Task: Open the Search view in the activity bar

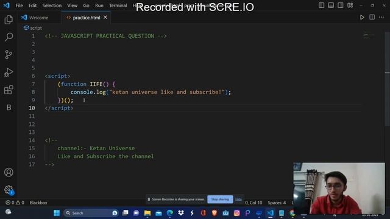Action: 9,37
